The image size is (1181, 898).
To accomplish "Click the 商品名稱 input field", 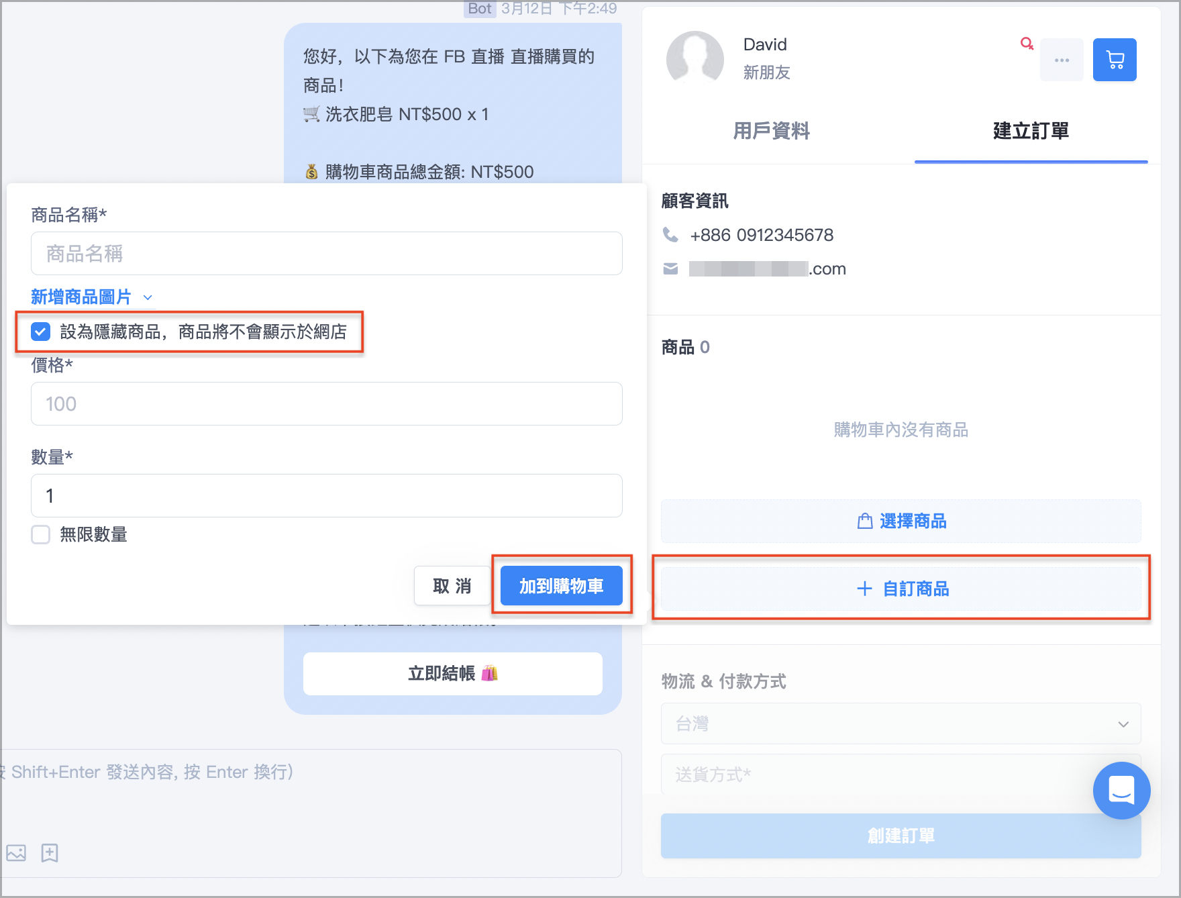I will tap(326, 254).
